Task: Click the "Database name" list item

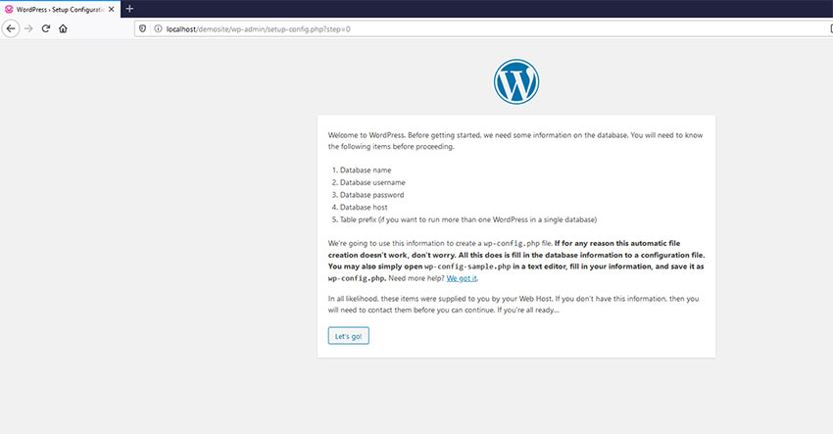Action: [366, 170]
